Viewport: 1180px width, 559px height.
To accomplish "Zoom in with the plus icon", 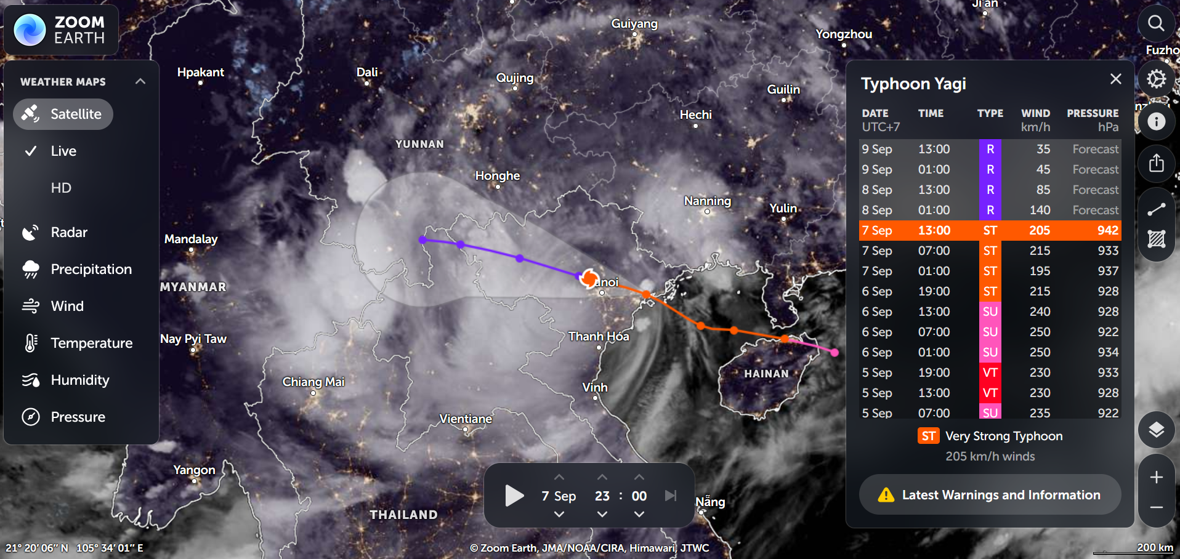I will tap(1156, 477).
